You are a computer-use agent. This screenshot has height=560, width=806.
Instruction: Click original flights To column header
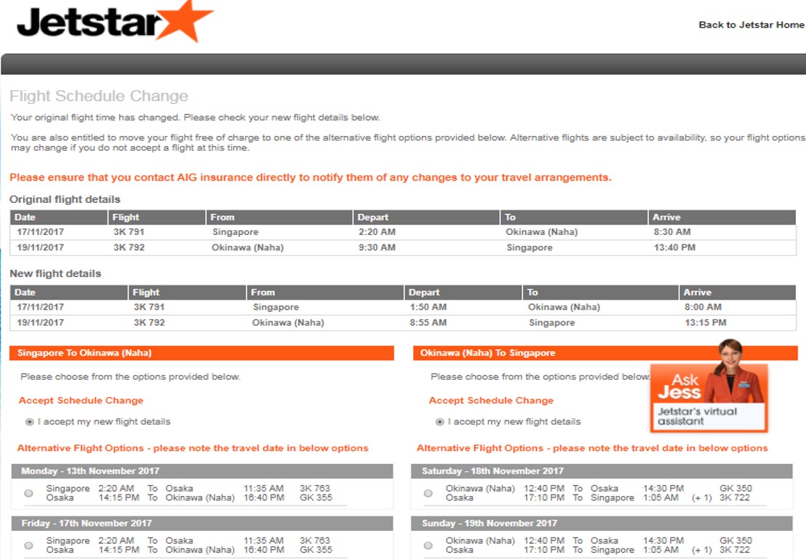(x=574, y=217)
